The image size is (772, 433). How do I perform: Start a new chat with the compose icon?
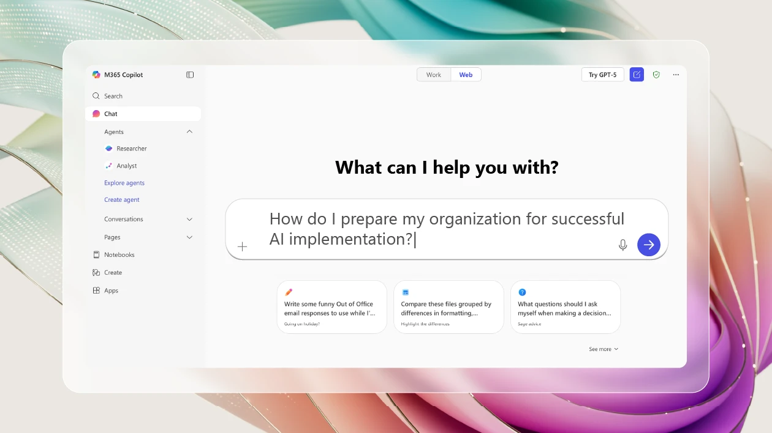pos(637,74)
